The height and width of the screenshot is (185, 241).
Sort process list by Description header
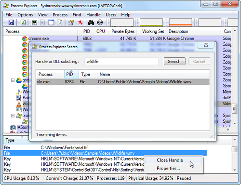(x=194, y=31)
